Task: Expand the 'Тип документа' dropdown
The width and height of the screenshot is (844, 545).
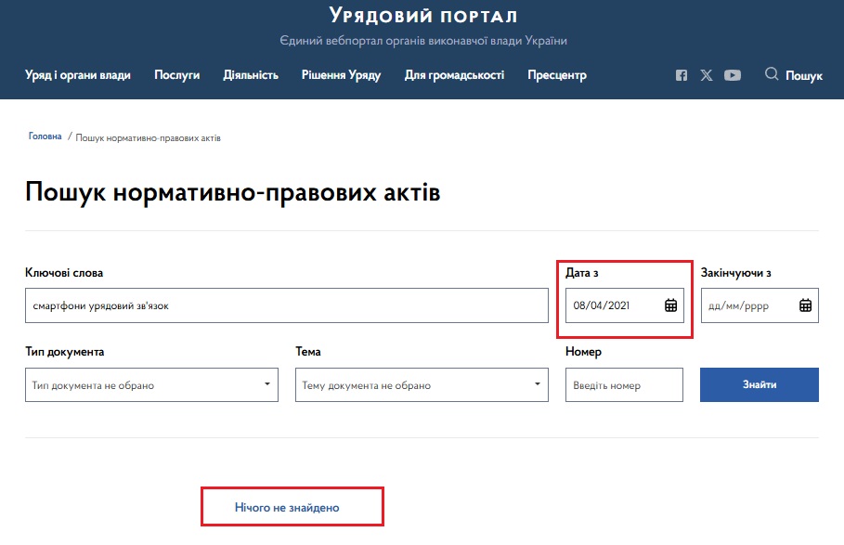Action: [151, 384]
